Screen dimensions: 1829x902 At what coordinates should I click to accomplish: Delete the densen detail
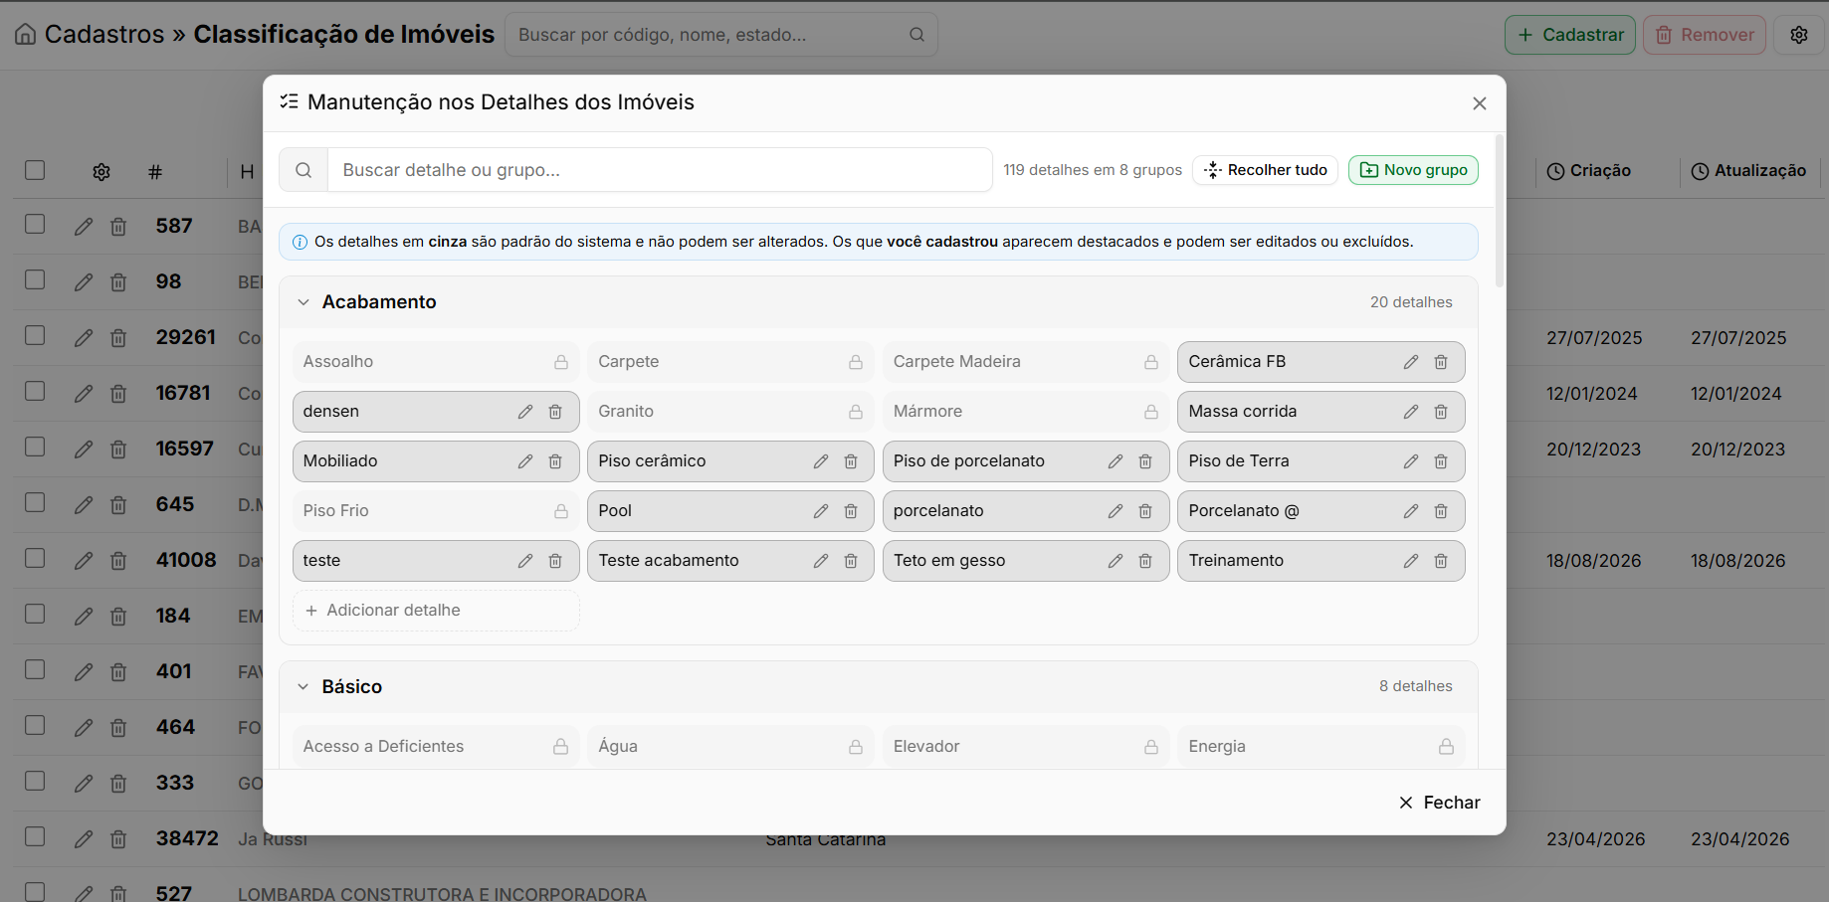click(555, 412)
